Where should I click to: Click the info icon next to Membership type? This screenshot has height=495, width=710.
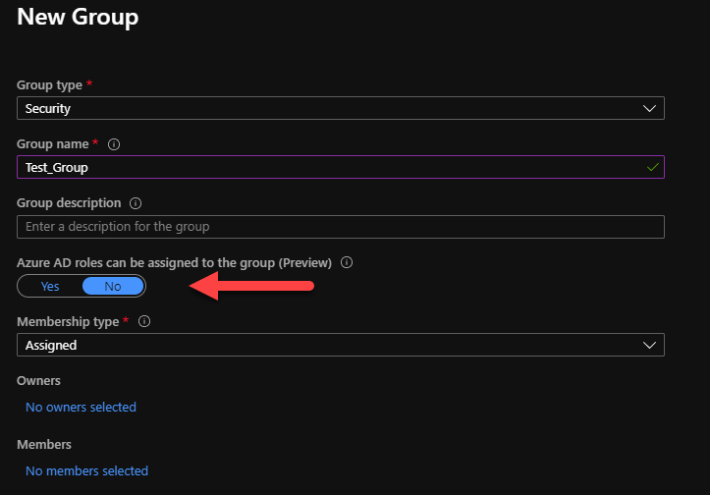[x=145, y=322]
